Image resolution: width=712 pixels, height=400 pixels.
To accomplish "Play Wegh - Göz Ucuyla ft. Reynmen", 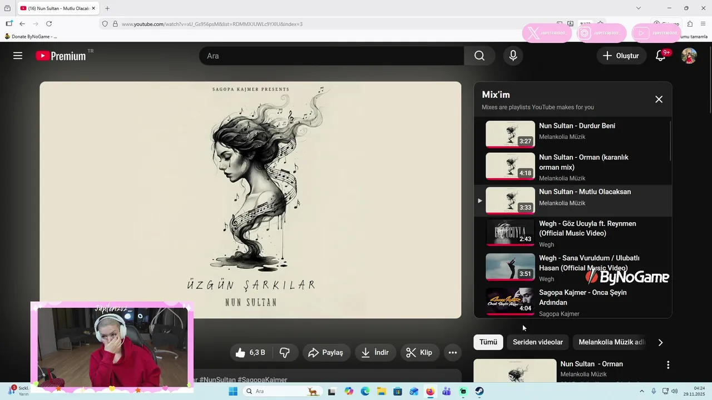I will point(587,228).
